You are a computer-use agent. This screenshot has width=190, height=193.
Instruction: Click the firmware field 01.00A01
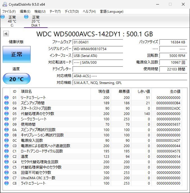[x=98, y=42]
